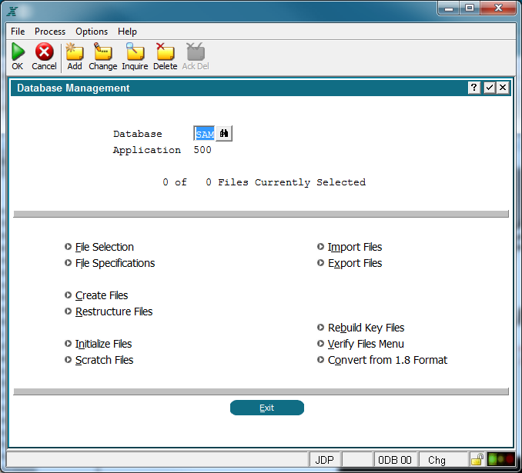The height and width of the screenshot is (473, 522).
Task: Click the Chg status bar entry
Action: pyautogui.click(x=443, y=460)
